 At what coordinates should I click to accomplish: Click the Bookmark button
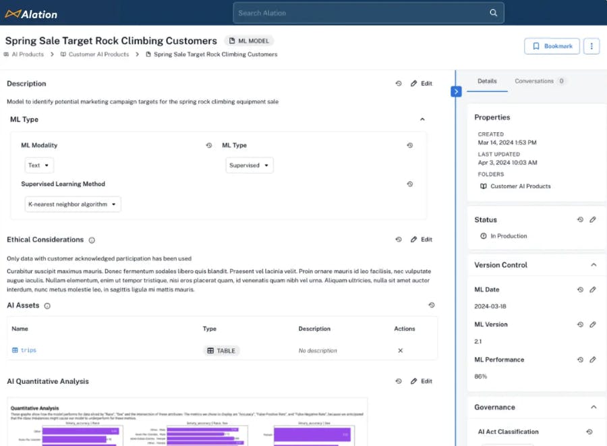coord(552,46)
